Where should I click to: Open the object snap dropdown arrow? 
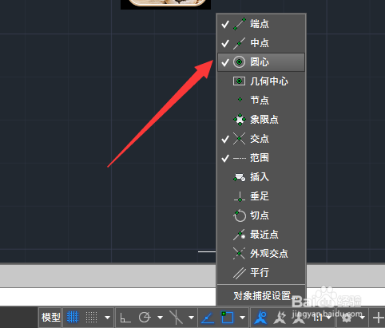pyautogui.click(x=242, y=318)
